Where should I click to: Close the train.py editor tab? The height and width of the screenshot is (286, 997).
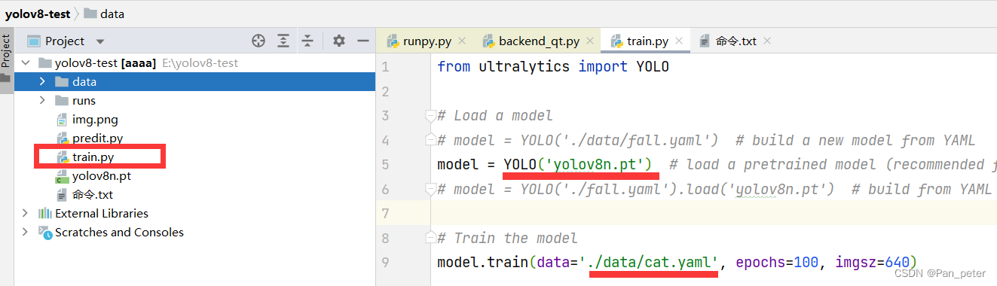click(679, 41)
